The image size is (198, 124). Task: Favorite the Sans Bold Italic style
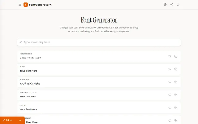170,95
